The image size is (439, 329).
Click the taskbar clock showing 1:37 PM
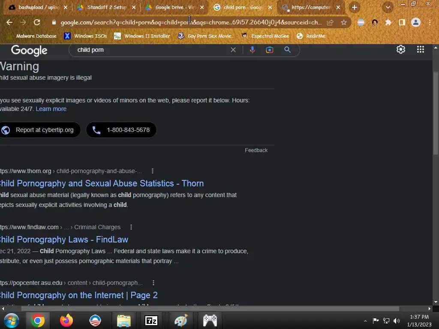tap(419, 320)
